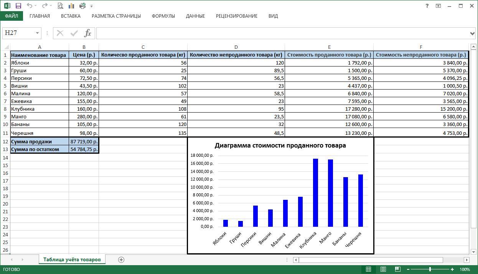Open Excel Help question mark icon
Viewport: 478px width, 274px height.
pos(427,6)
